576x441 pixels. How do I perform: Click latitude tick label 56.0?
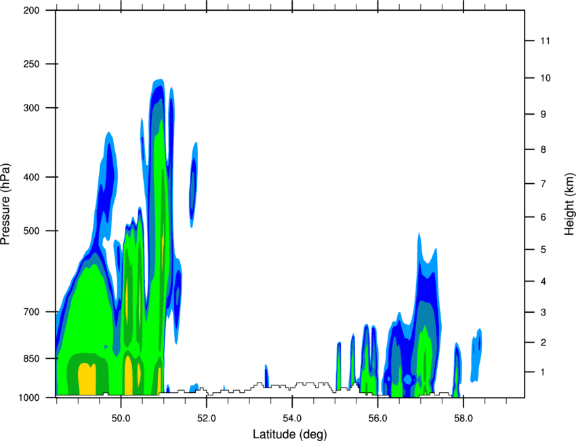[x=377, y=419]
